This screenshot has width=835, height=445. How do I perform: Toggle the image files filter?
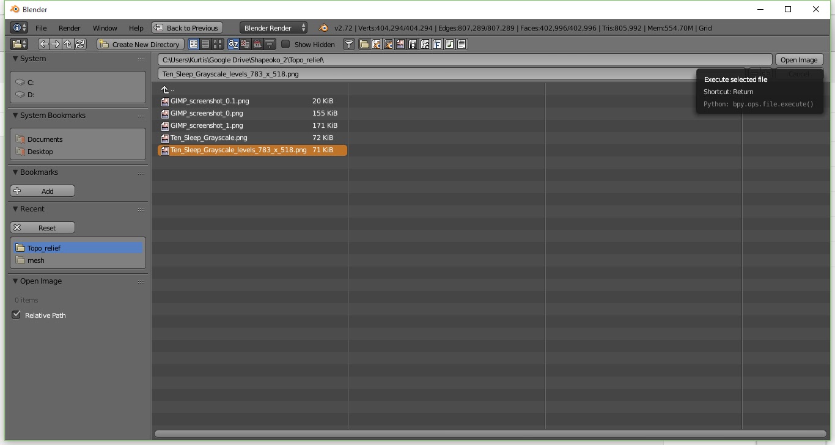pyautogui.click(x=400, y=44)
